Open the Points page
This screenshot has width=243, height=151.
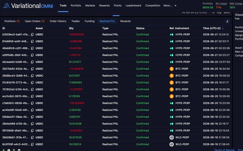(118, 6)
